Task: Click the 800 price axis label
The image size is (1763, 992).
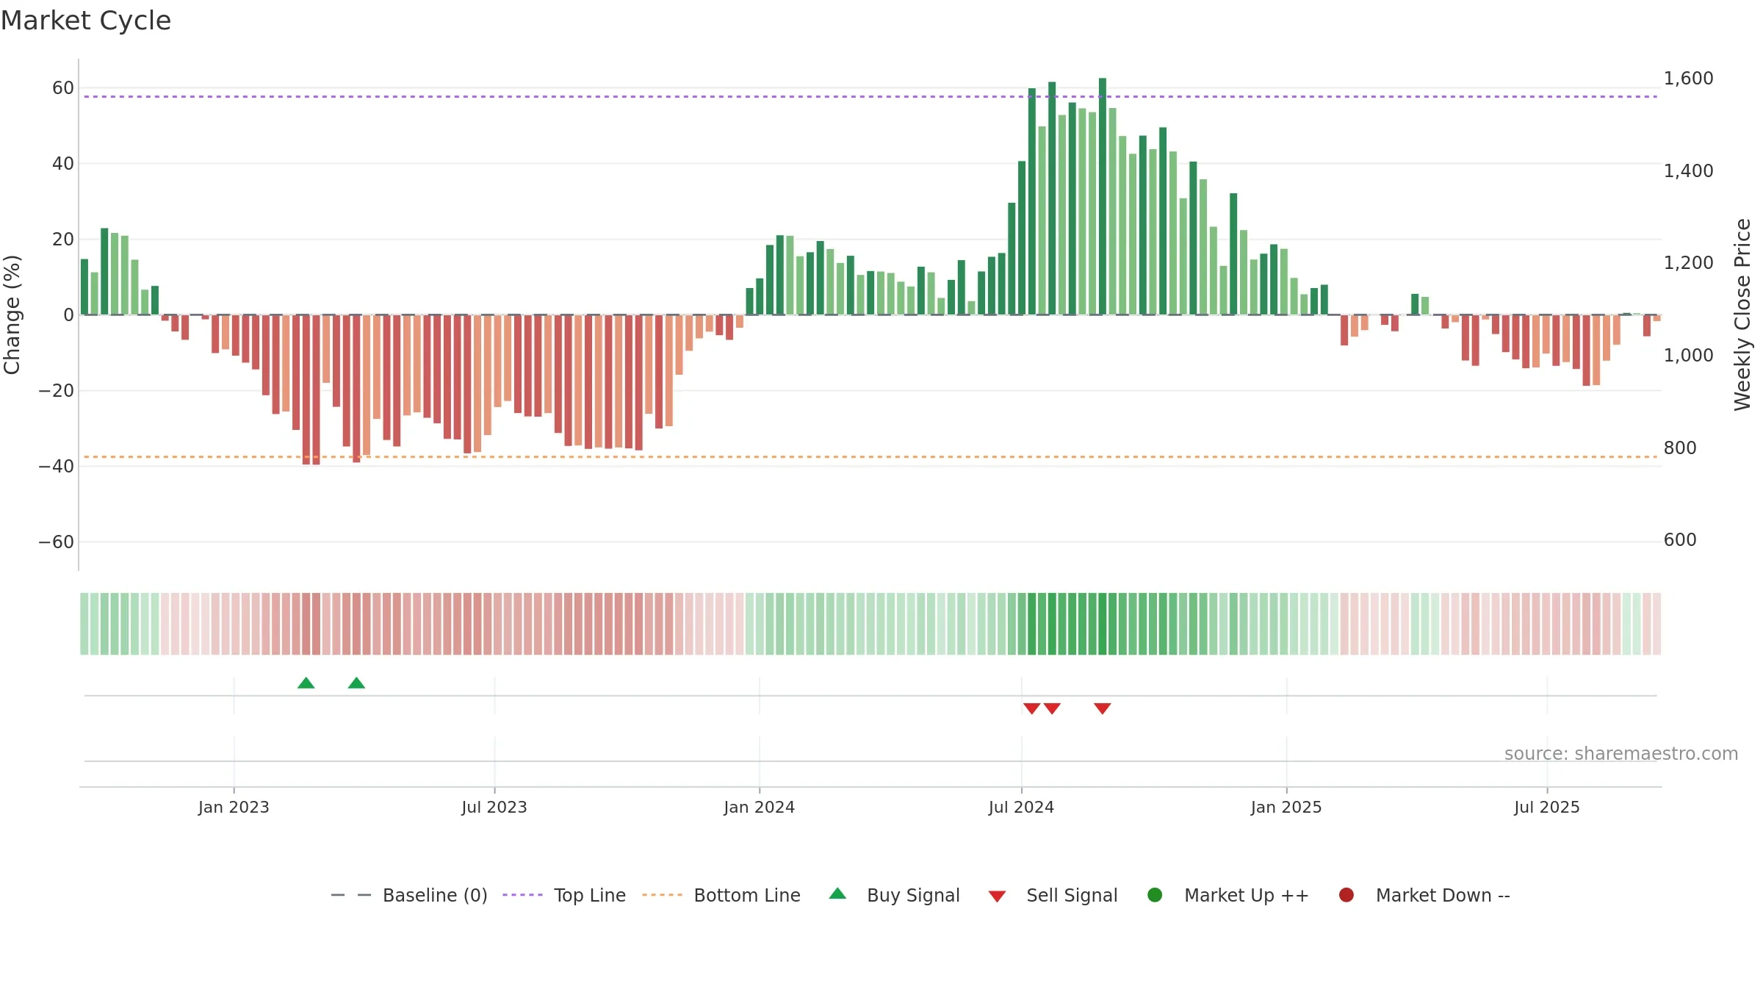Action: pyautogui.click(x=1680, y=448)
